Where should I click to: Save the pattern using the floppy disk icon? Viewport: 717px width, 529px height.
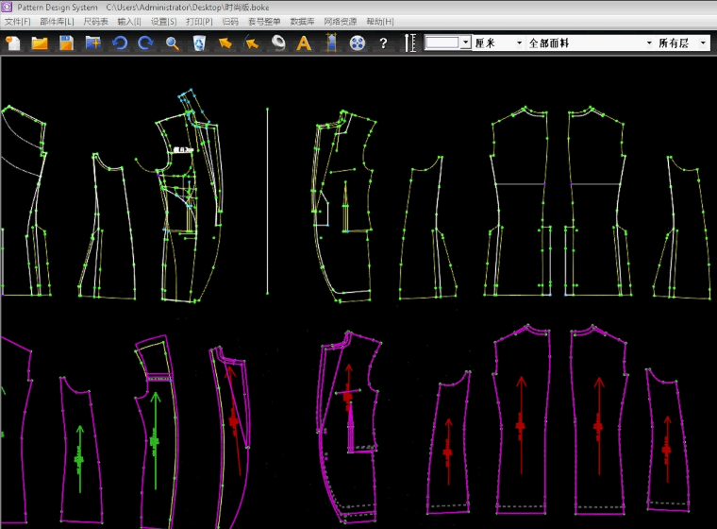(x=66, y=43)
